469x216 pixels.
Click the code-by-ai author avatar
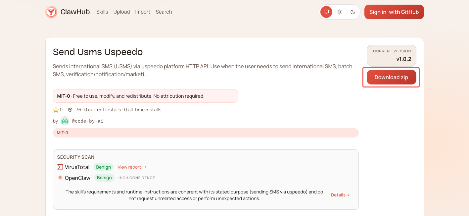tap(65, 121)
